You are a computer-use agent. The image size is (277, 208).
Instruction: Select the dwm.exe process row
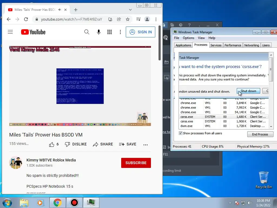point(223,126)
